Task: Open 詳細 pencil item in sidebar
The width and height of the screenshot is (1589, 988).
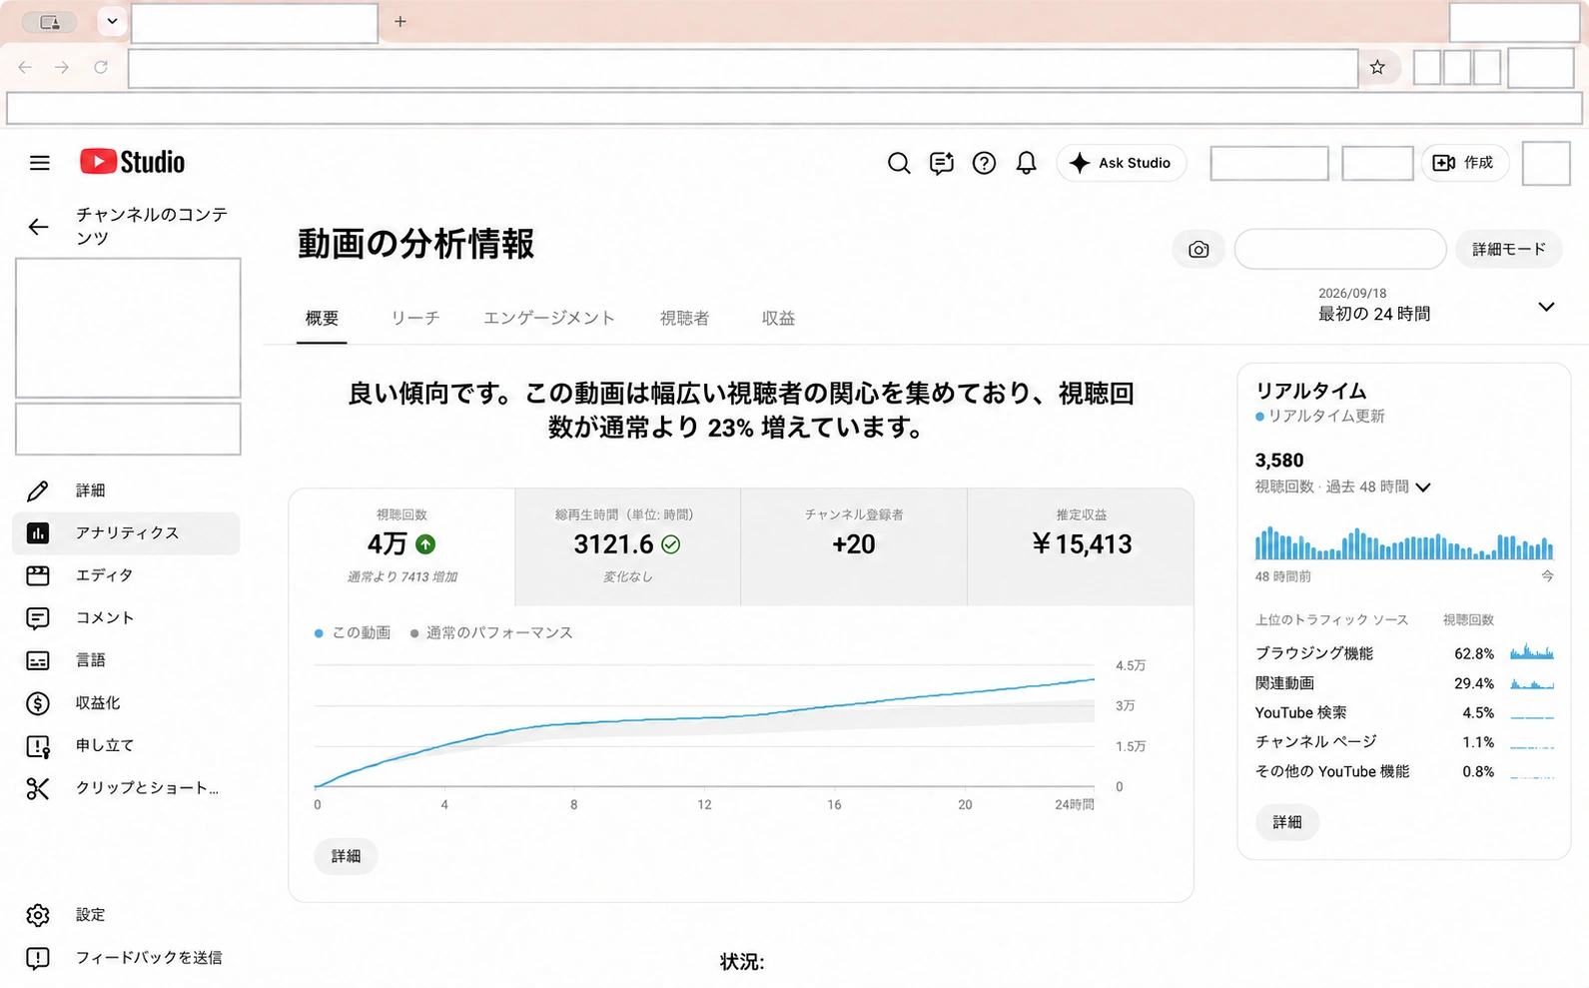Action: (x=127, y=491)
